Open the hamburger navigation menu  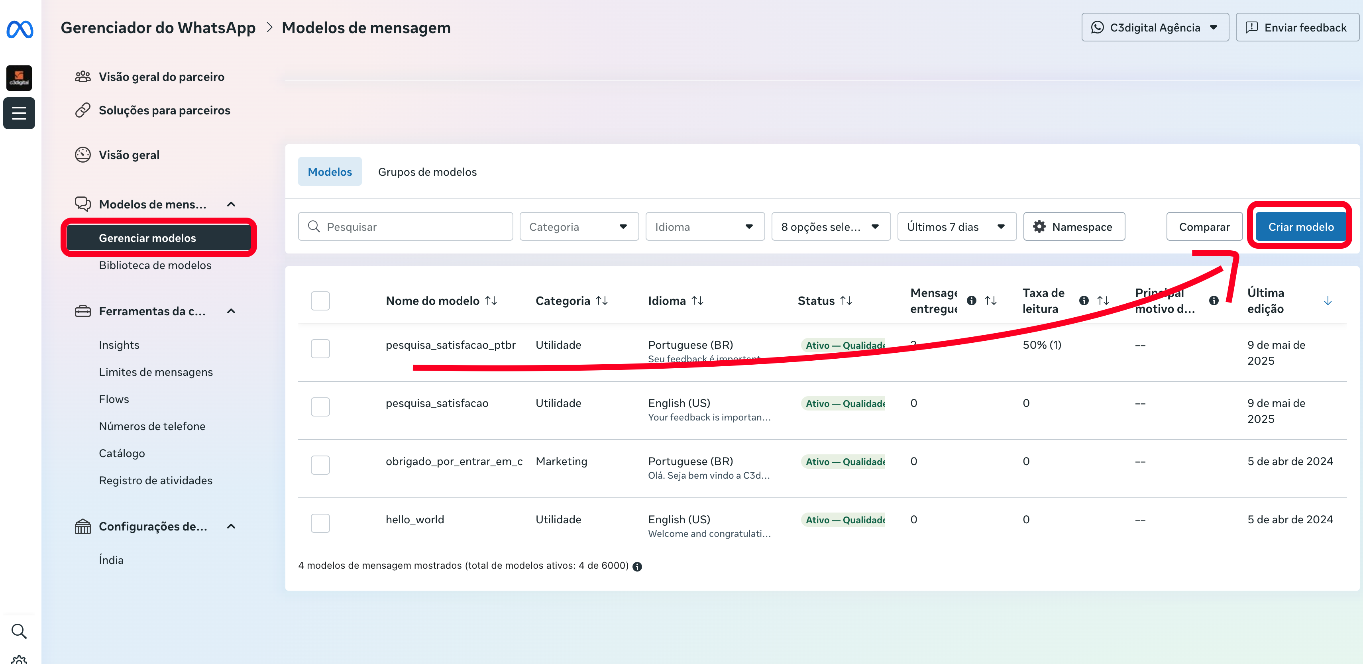pos(19,113)
